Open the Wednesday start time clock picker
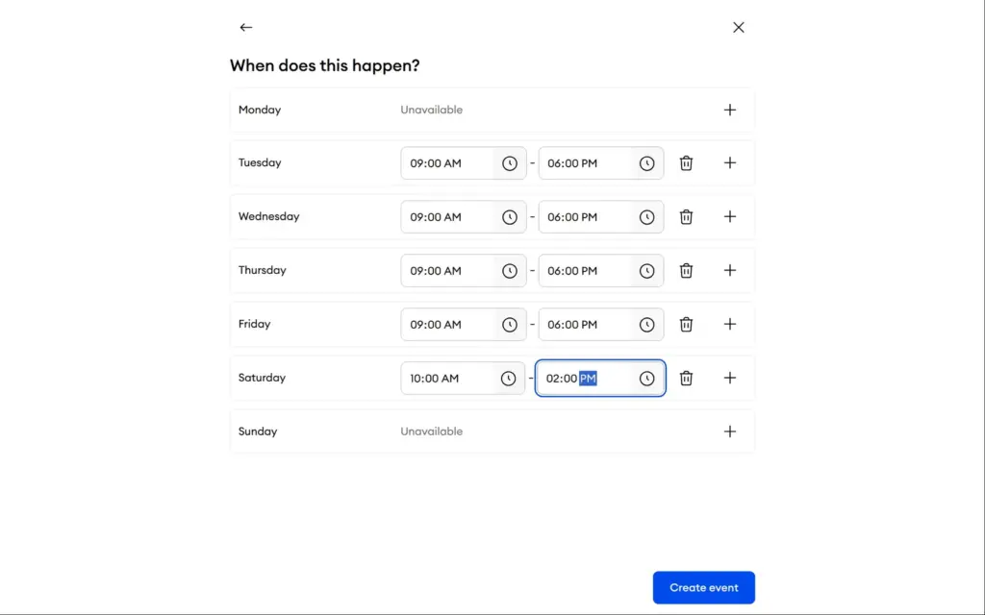985x615 pixels. 510,216
